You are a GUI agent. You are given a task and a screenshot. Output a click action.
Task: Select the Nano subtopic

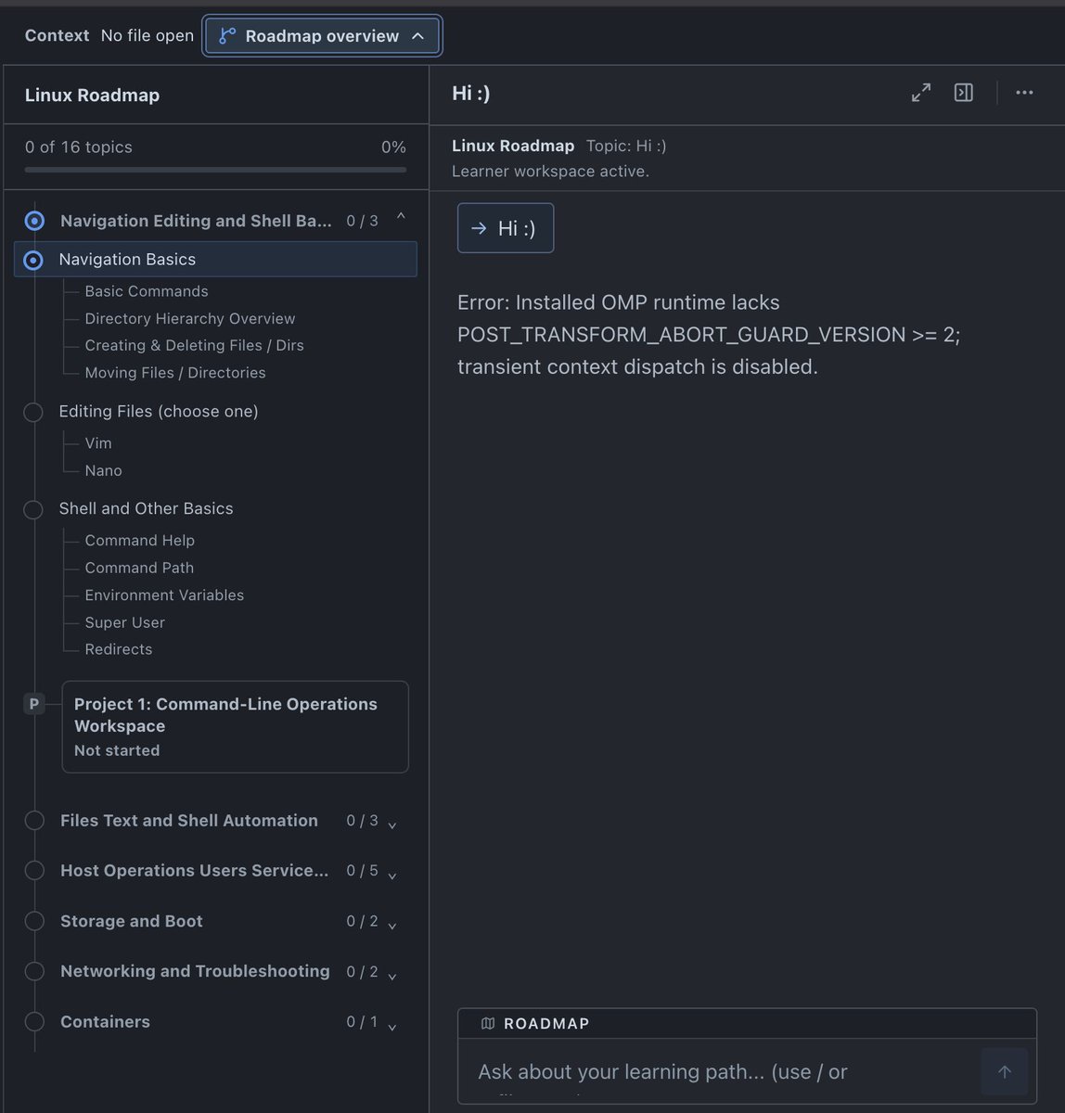click(103, 470)
